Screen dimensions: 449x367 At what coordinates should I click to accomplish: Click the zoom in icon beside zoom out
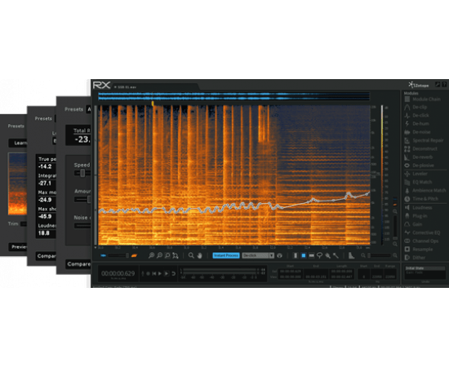pyautogui.click(x=151, y=255)
